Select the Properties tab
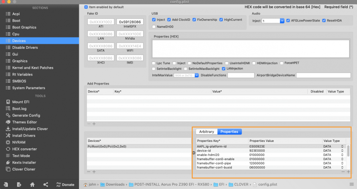Viewport: 357px width, 189px height. coord(229,132)
